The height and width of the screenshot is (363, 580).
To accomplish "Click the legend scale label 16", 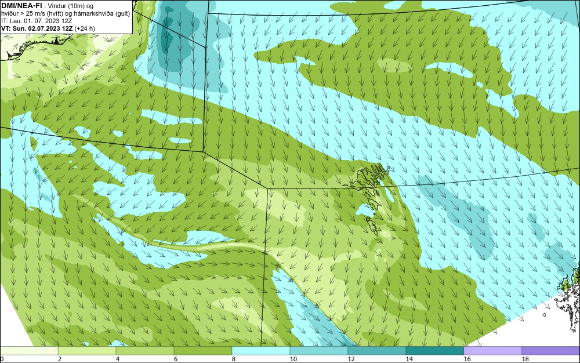I will point(467,359).
